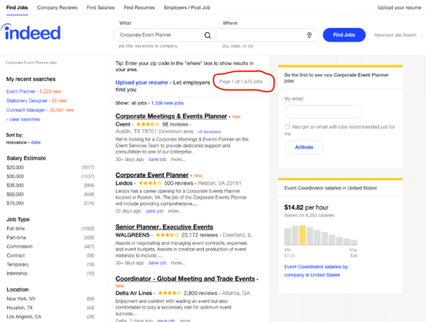Open Employers / Post Job tab

tap(187, 7)
